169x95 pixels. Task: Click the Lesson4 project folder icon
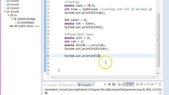coord(8,8)
